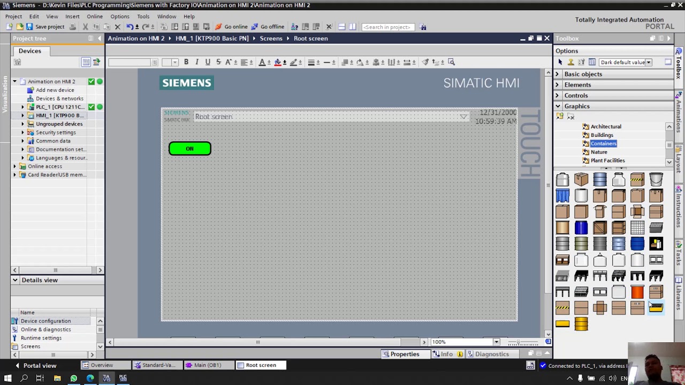Click the stamp tool in Toolbox options
The image size is (685, 385).
click(571, 62)
